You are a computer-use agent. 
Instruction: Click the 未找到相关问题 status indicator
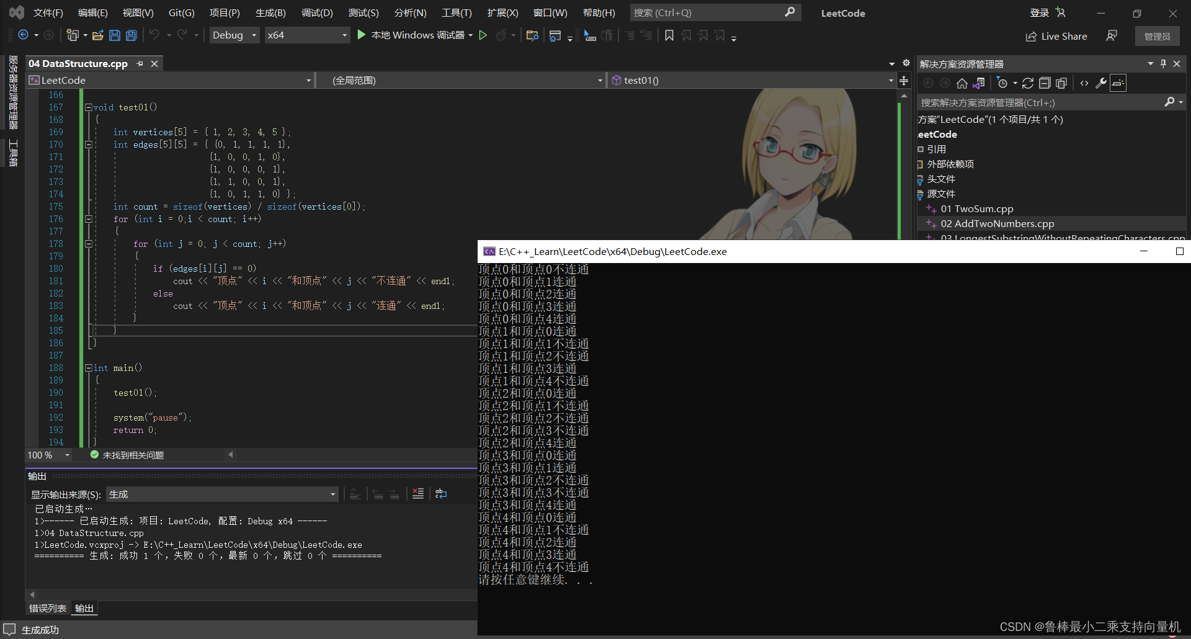127,455
